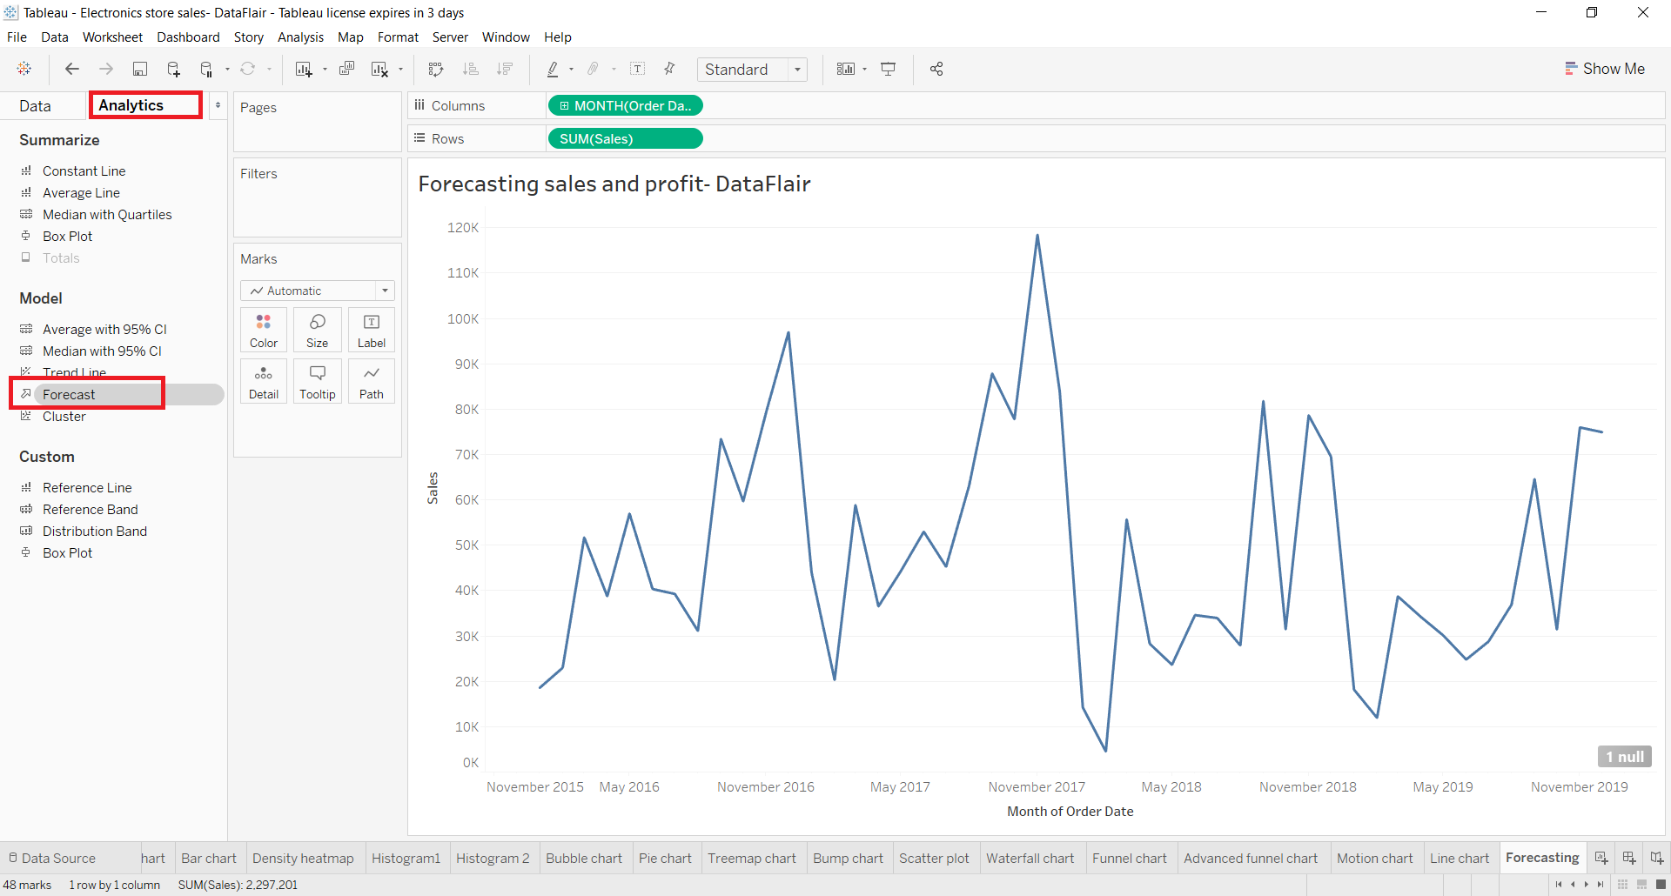Click the Tableau start page logo icon
This screenshot has width=1671, height=896.
[24, 69]
